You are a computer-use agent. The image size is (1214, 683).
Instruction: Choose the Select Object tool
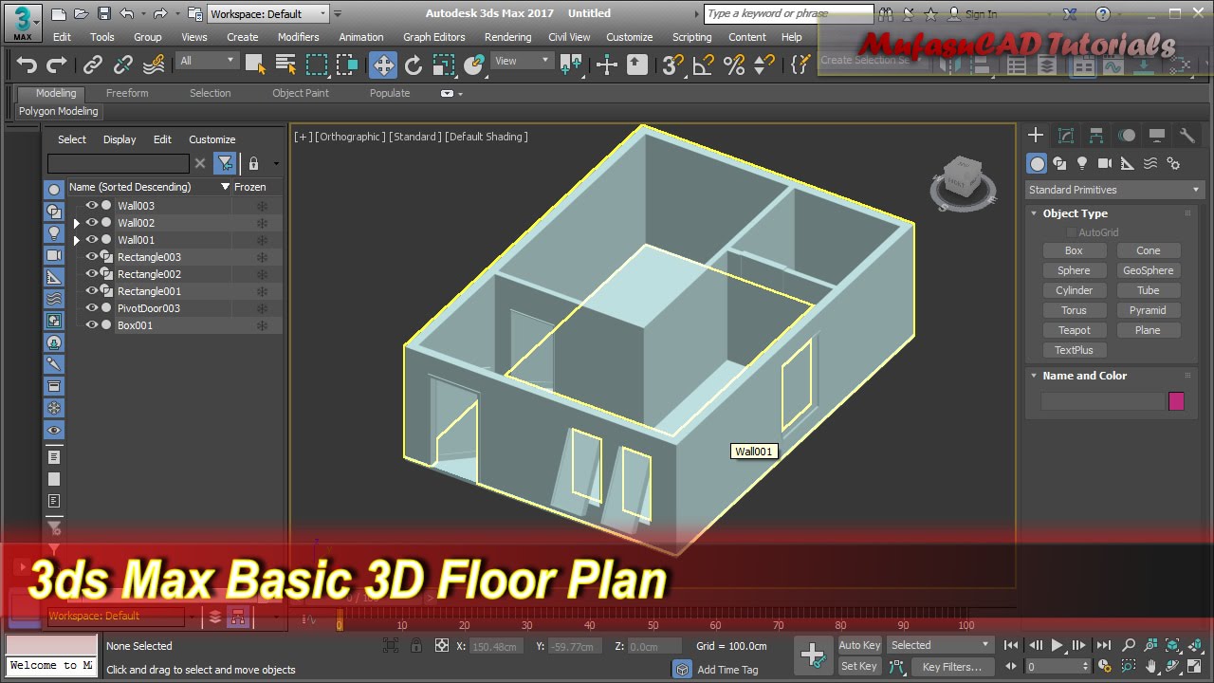point(255,65)
